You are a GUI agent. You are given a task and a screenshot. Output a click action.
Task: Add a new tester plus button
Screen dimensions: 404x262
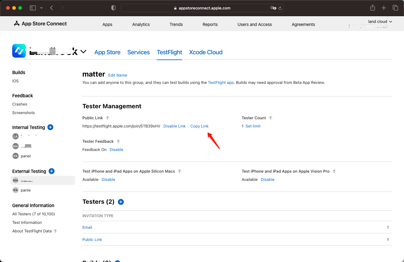click(121, 202)
